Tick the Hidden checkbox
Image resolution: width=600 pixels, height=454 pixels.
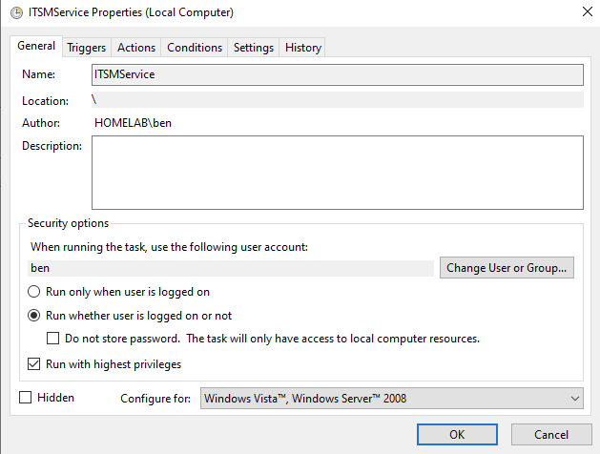[x=25, y=398]
